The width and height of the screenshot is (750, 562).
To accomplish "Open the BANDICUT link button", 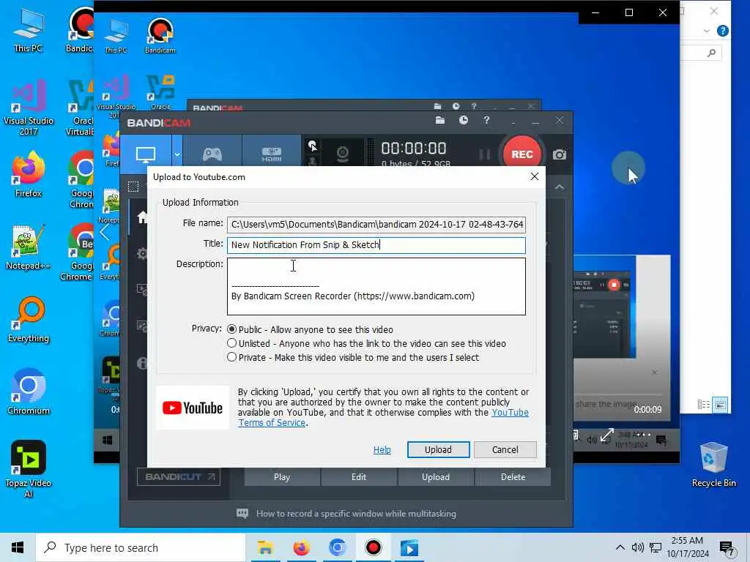I will (179, 476).
